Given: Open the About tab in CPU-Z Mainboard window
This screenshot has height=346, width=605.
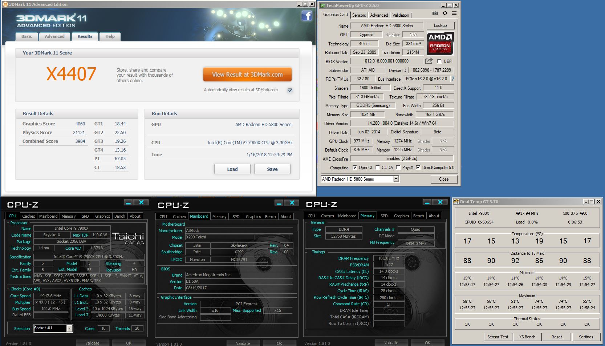Looking at the screenshot, I should point(286,216).
